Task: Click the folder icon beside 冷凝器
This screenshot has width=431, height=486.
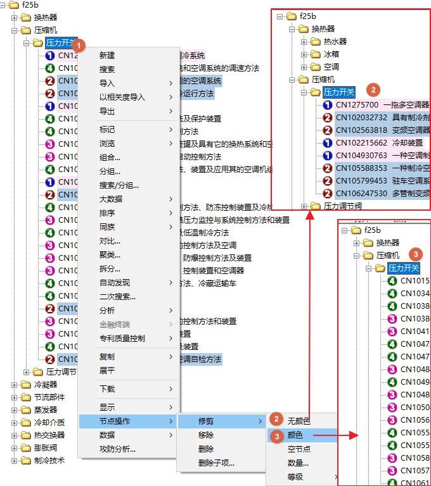Action: click(26, 384)
